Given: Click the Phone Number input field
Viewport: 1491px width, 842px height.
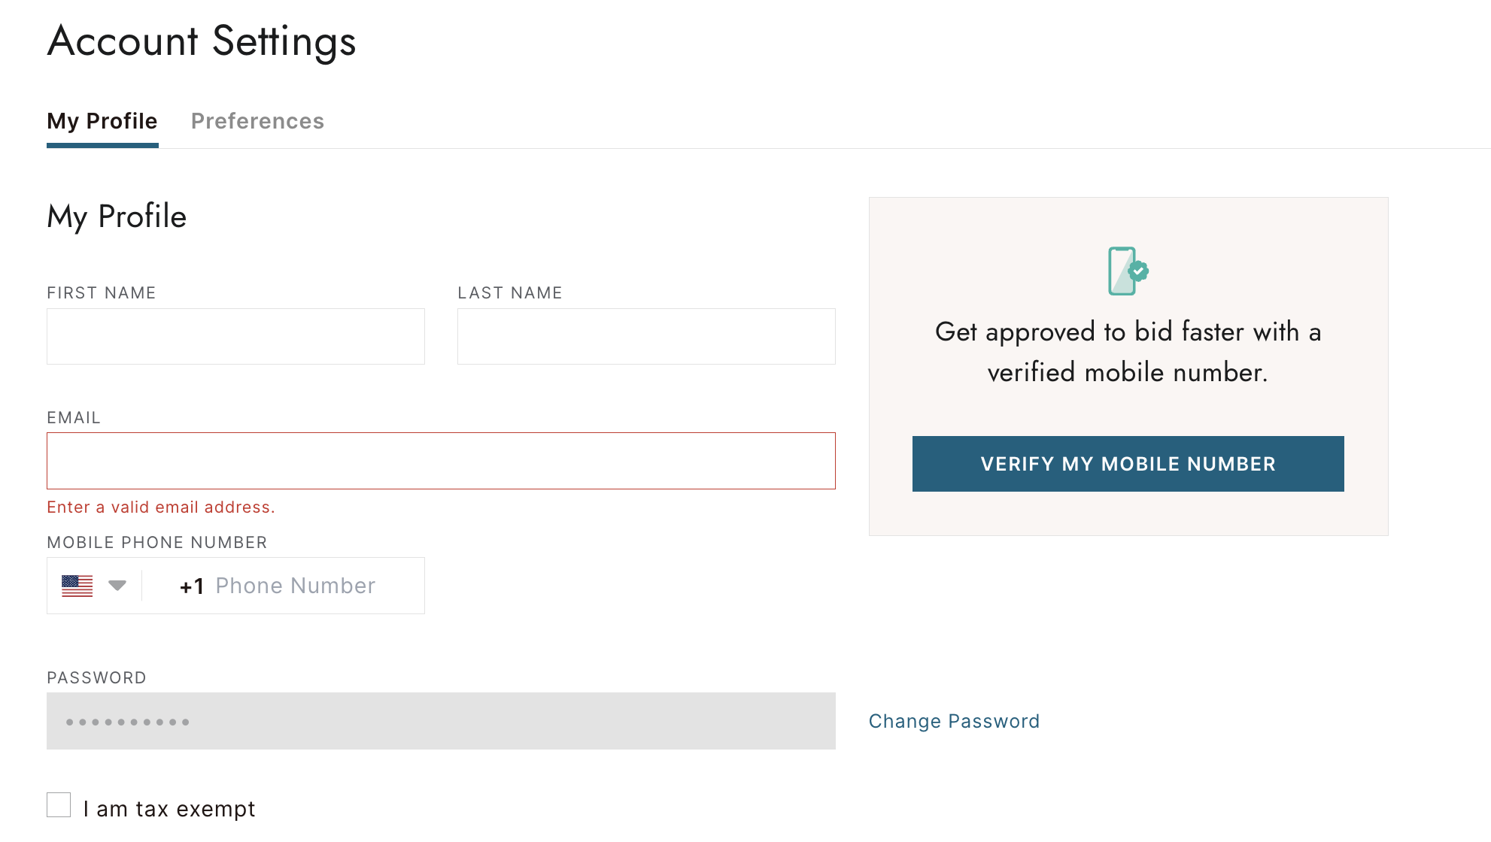Looking at the screenshot, I should click(295, 586).
